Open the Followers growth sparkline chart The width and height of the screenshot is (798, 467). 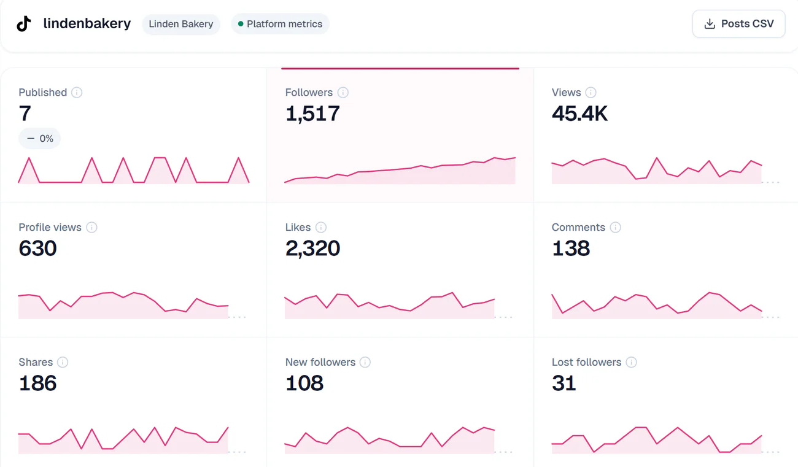(400, 170)
